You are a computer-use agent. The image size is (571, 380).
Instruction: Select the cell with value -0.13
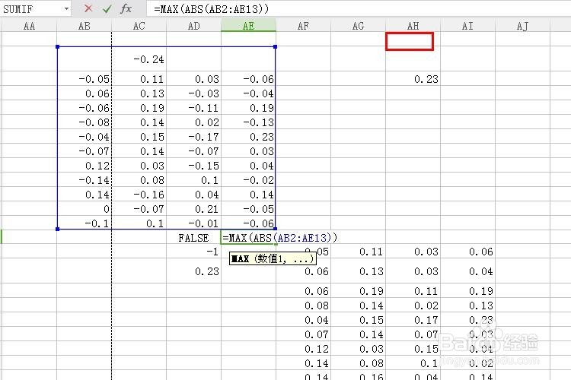click(248, 122)
